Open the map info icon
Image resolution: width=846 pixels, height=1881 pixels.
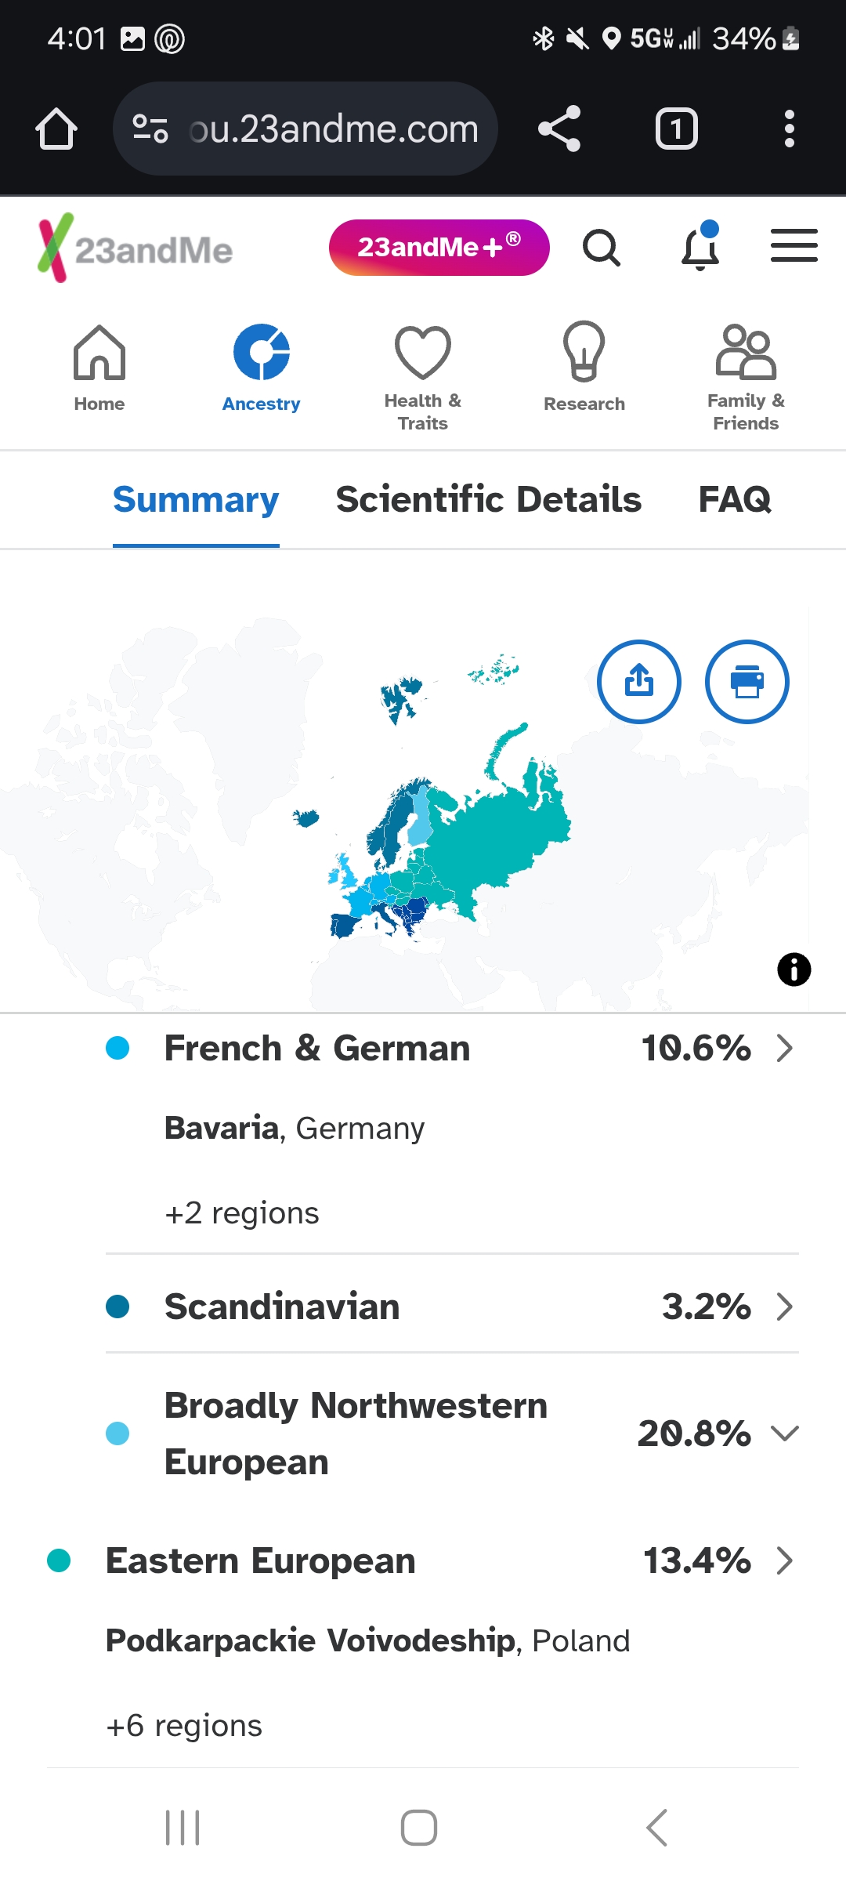(x=794, y=969)
